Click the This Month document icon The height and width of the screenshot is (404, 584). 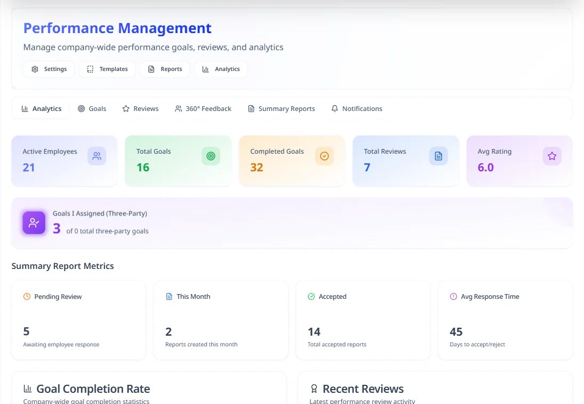[x=169, y=297]
